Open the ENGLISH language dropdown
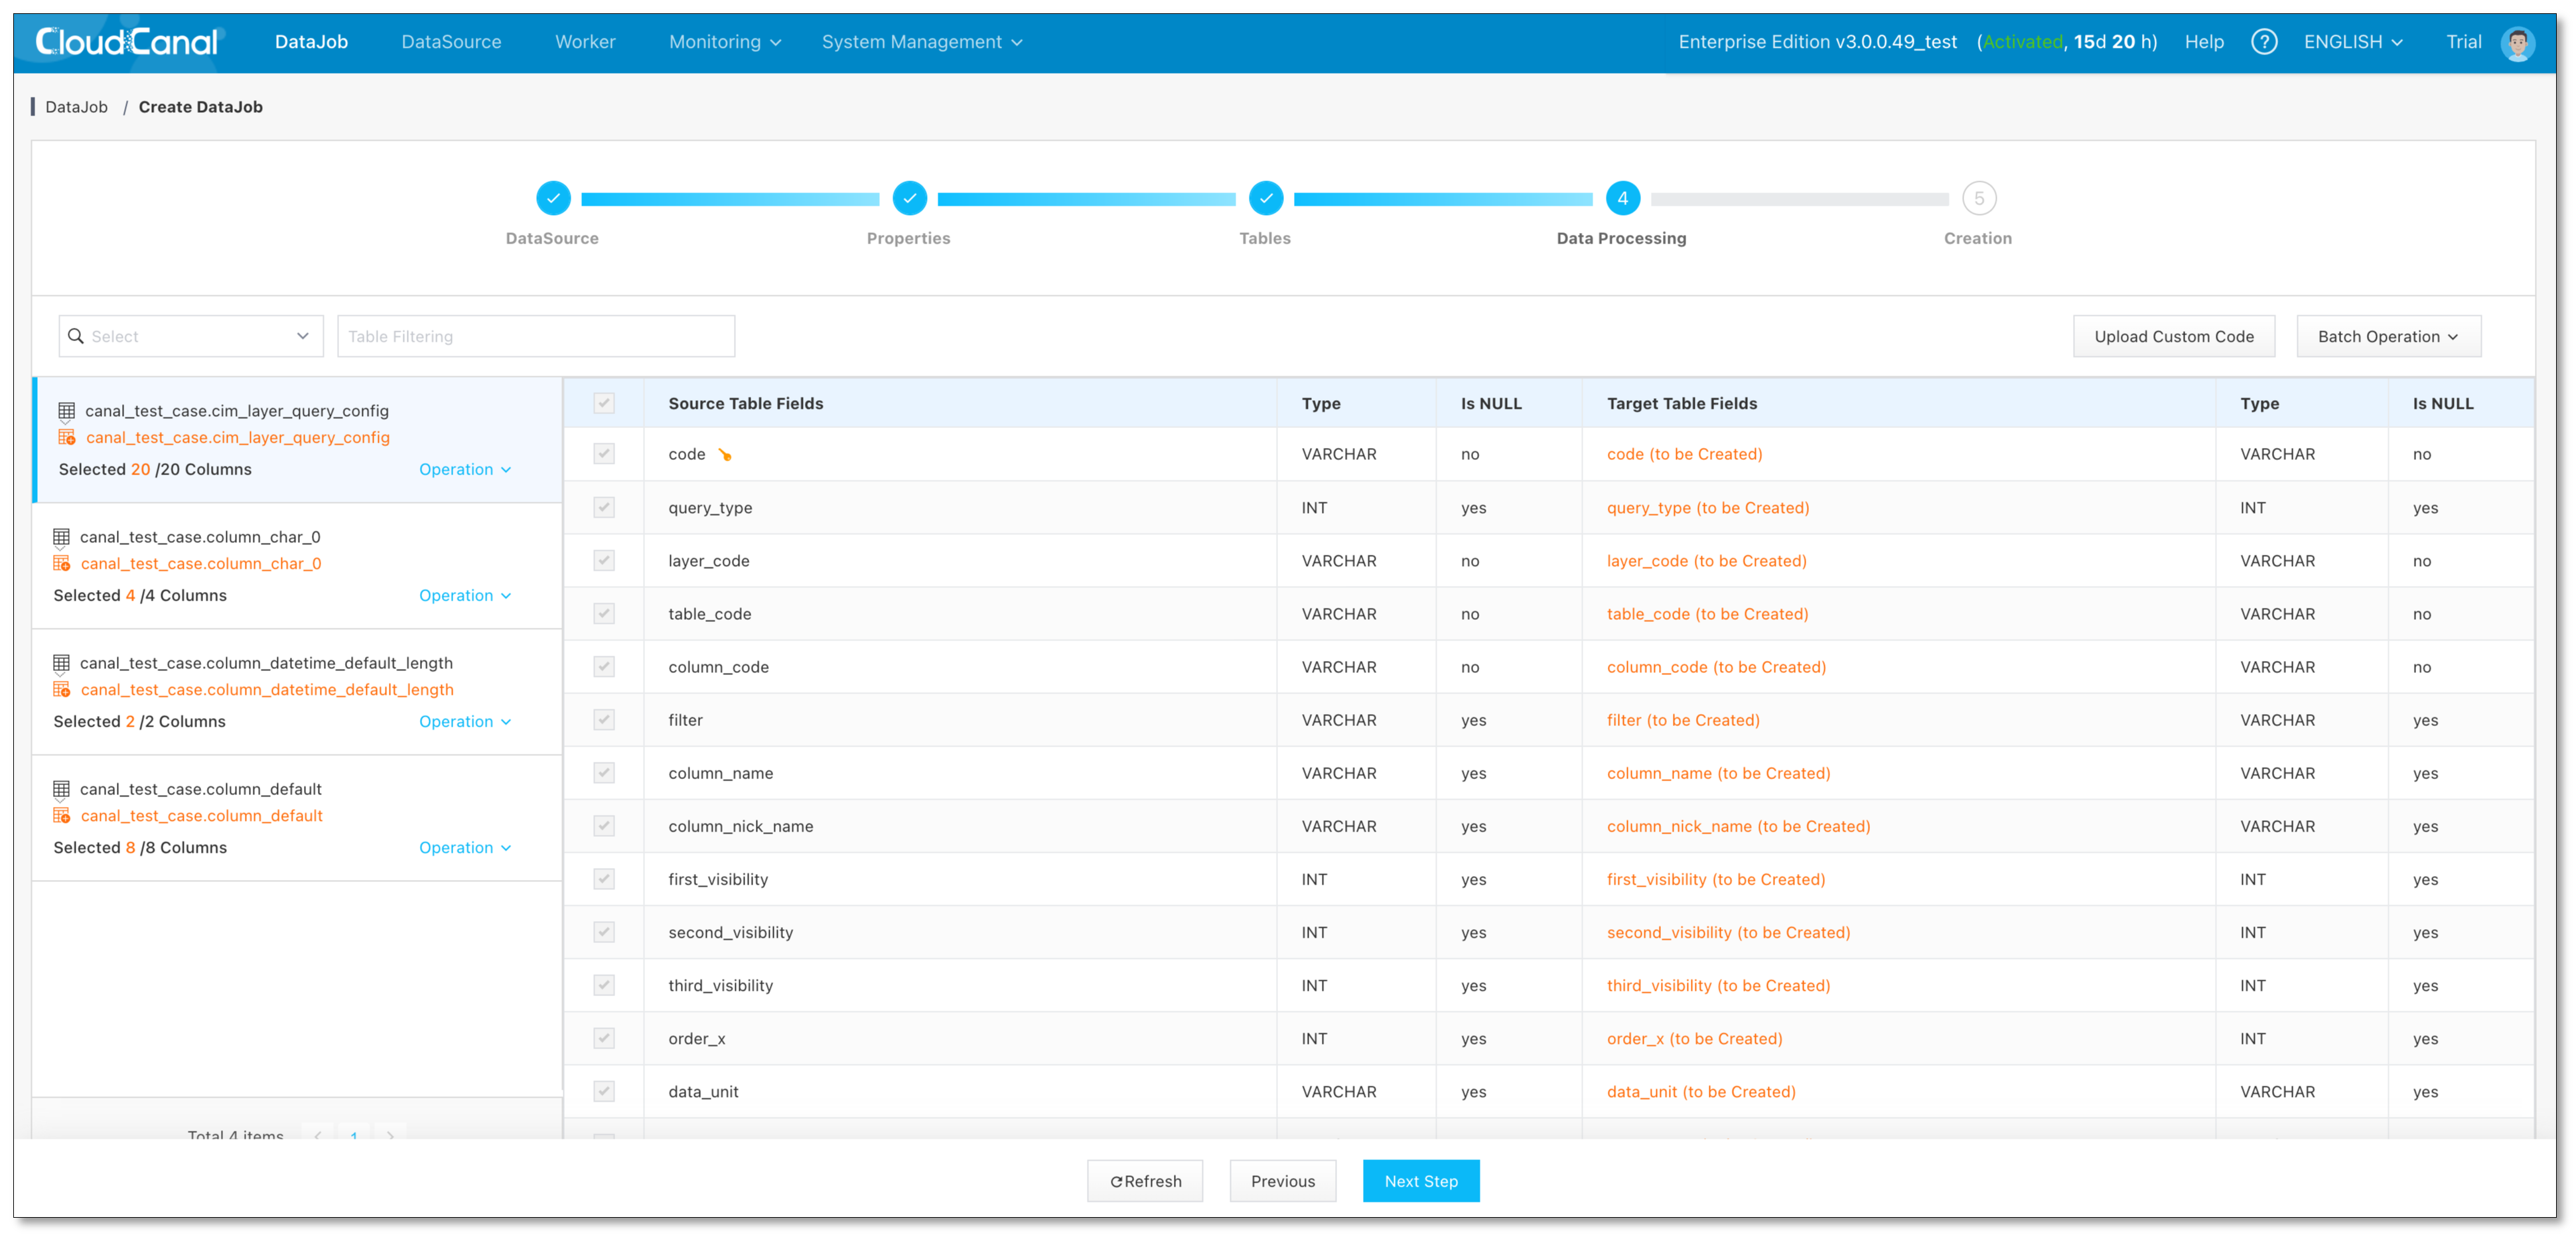Image resolution: width=2576 pixels, height=1237 pixels. click(2354, 41)
